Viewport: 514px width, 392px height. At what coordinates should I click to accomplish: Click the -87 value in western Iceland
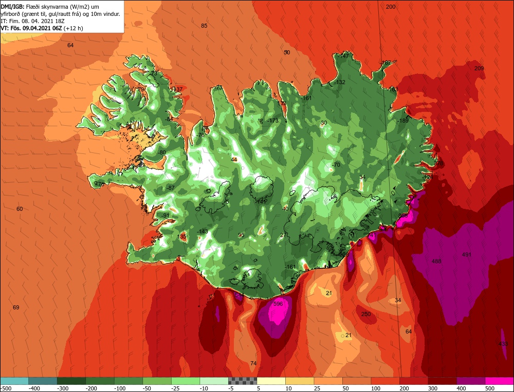tap(171, 188)
